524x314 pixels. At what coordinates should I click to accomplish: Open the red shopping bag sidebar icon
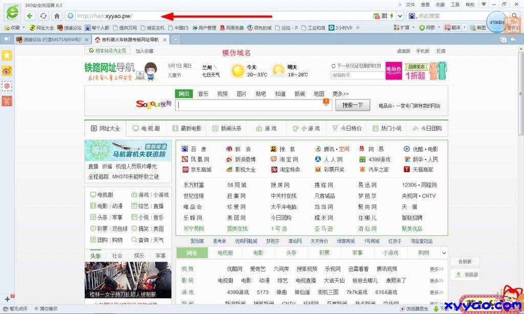[7, 101]
